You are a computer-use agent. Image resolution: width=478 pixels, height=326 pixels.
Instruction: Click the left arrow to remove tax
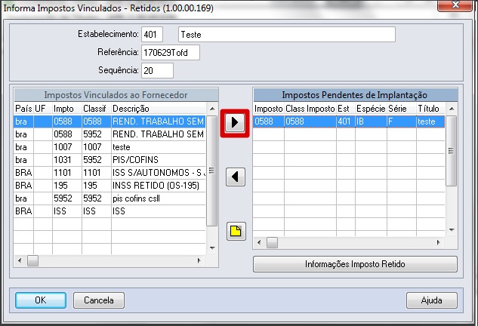[236, 177]
